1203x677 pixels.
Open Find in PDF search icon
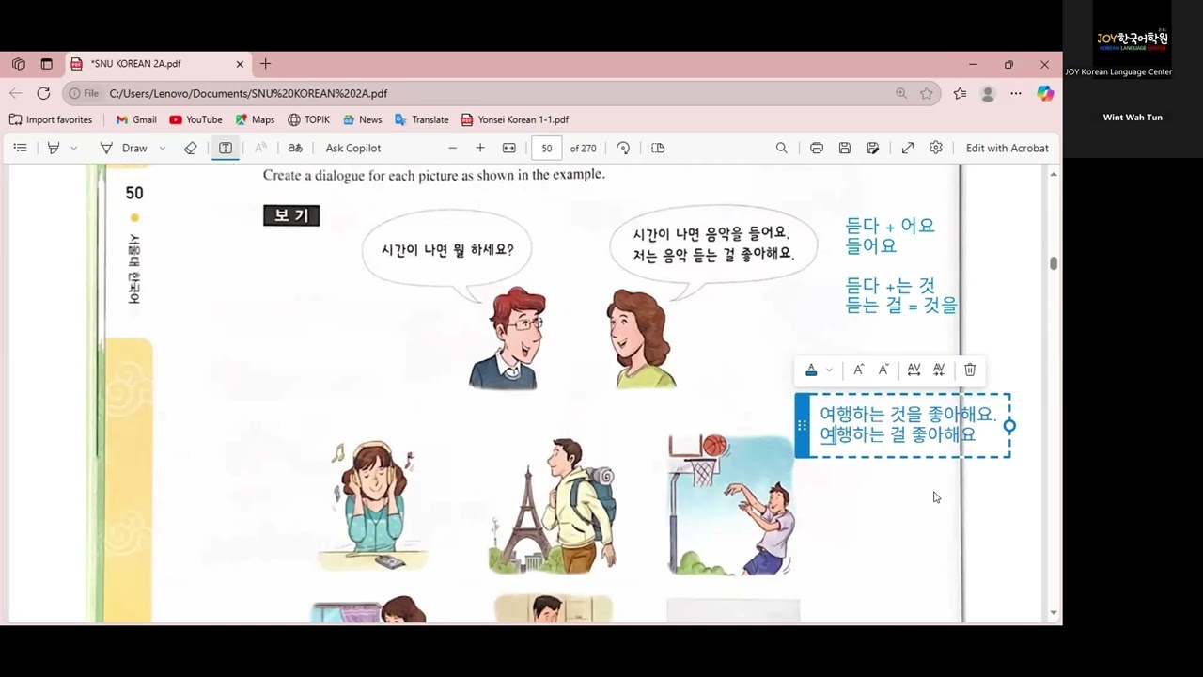[x=782, y=148]
